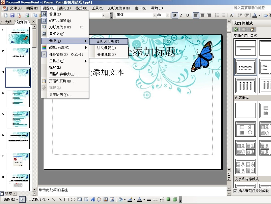The height and width of the screenshot is (204, 271).
Task: Open the 自选图形 AutoShapes dropdown
Action: point(39,199)
